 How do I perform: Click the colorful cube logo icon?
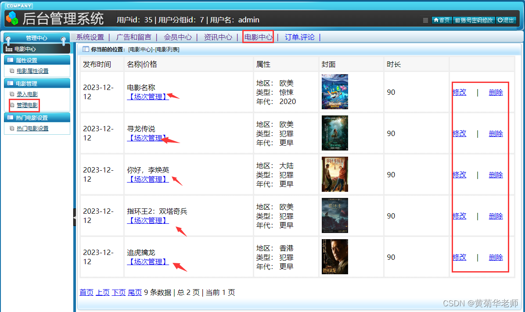click(x=12, y=18)
